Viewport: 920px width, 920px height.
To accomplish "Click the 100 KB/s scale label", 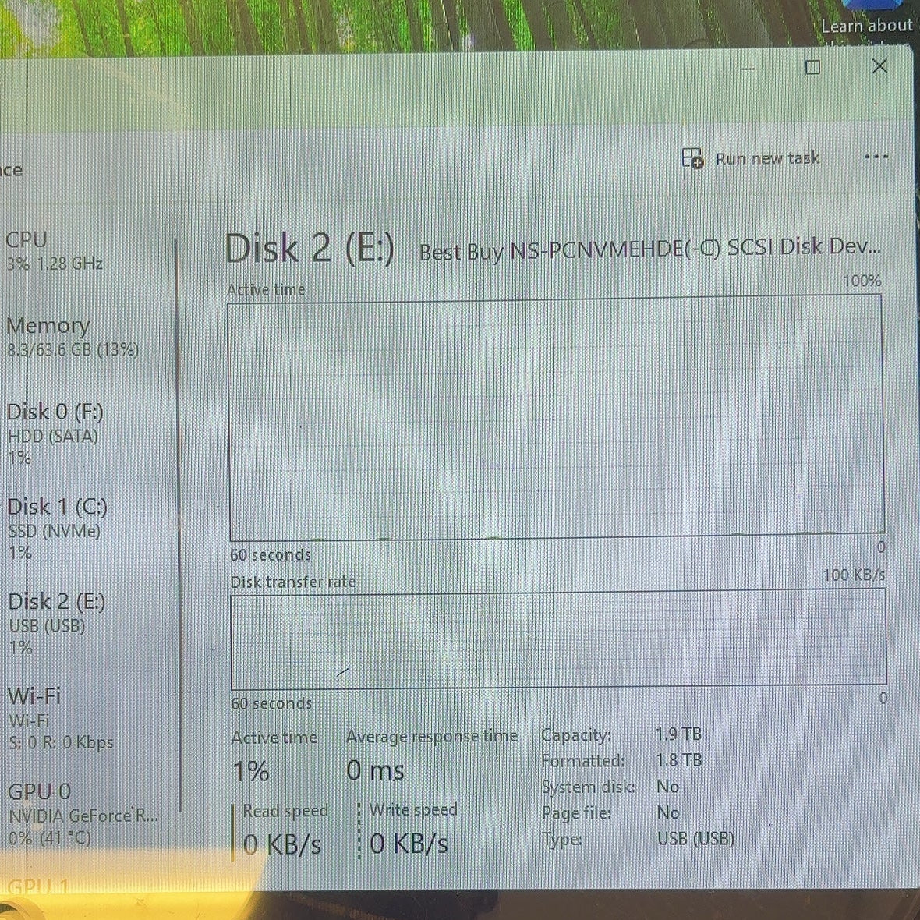I will tap(854, 575).
